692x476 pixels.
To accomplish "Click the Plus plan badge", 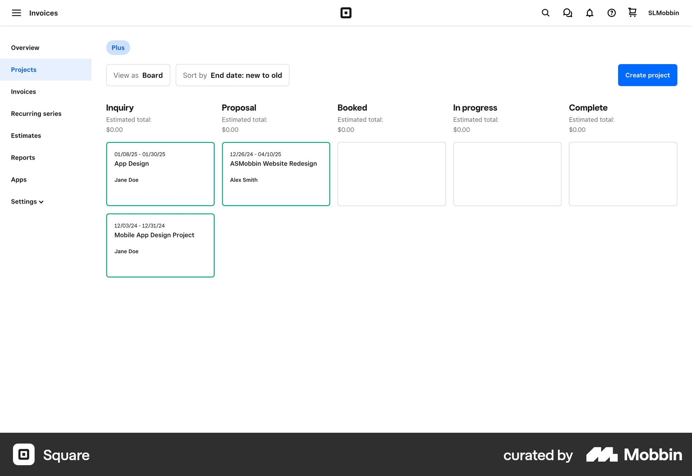I will 118,47.
